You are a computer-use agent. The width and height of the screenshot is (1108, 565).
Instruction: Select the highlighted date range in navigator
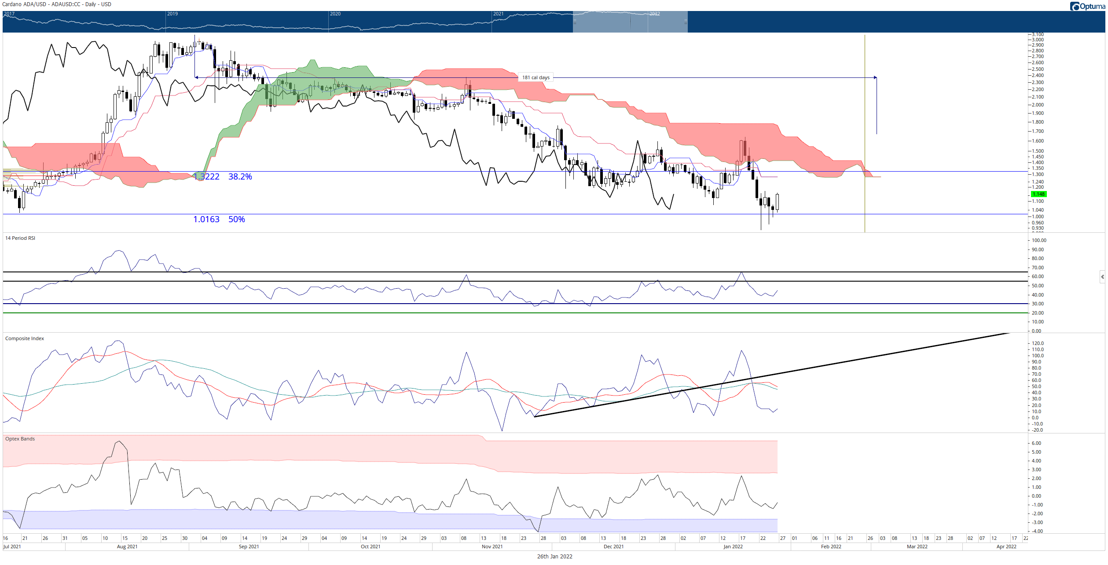pyautogui.click(x=630, y=22)
